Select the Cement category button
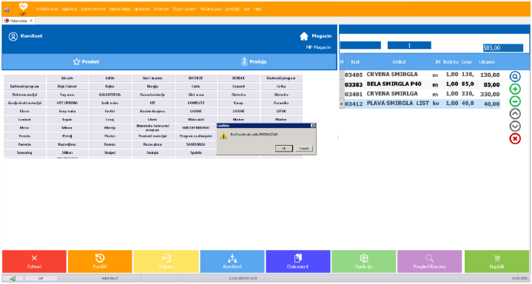532x284 pixels. [238, 87]
